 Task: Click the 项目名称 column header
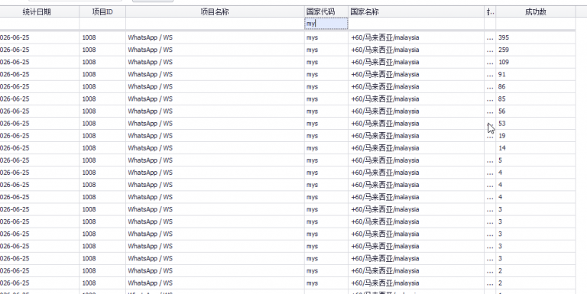point(215,12)
